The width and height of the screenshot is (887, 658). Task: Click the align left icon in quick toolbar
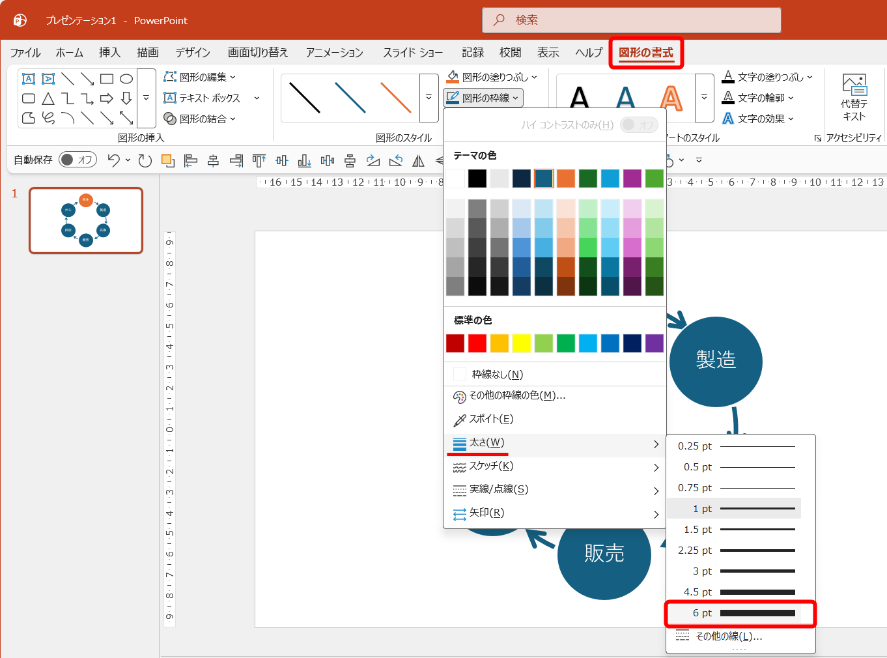click(191, 160)
